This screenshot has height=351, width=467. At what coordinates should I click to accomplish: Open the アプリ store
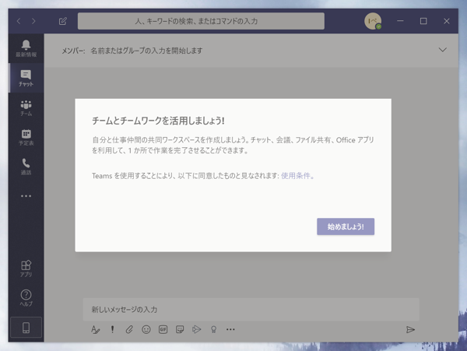26,269
